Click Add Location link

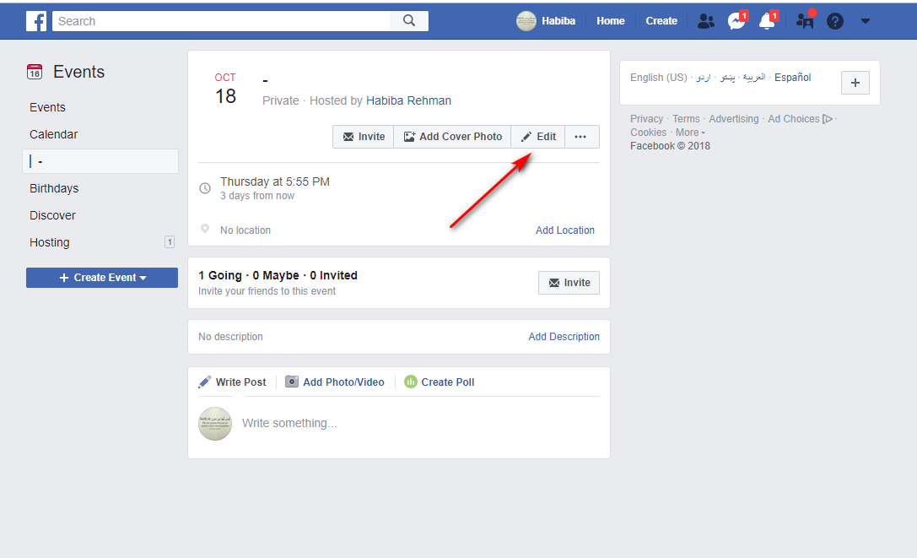pos(565,230)
